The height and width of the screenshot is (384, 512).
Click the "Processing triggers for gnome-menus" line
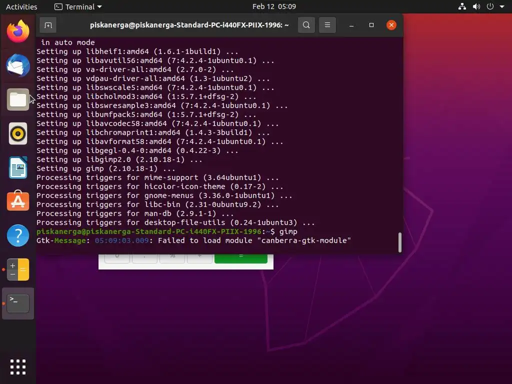pos(164,195)
